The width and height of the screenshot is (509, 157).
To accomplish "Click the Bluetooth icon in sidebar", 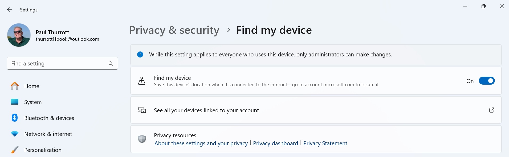I will [x=15, y=118].
